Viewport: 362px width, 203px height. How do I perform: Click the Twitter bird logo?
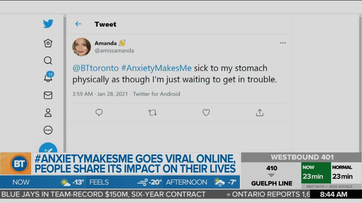[x=48, y=24]
